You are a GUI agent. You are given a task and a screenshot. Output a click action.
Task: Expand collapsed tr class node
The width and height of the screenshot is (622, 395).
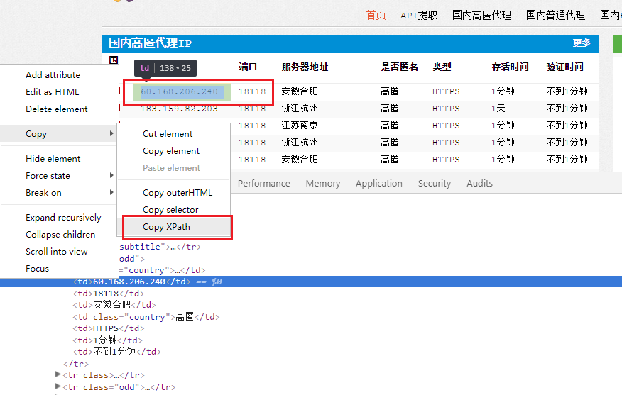[58, 374]
